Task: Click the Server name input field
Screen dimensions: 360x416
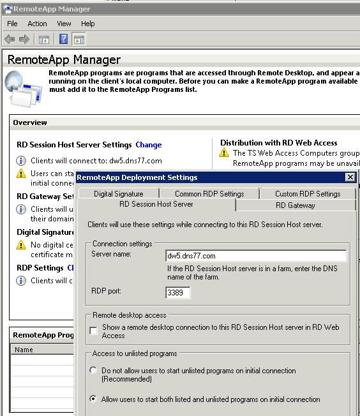Action: pyautogui.click(x=256, y=256)
